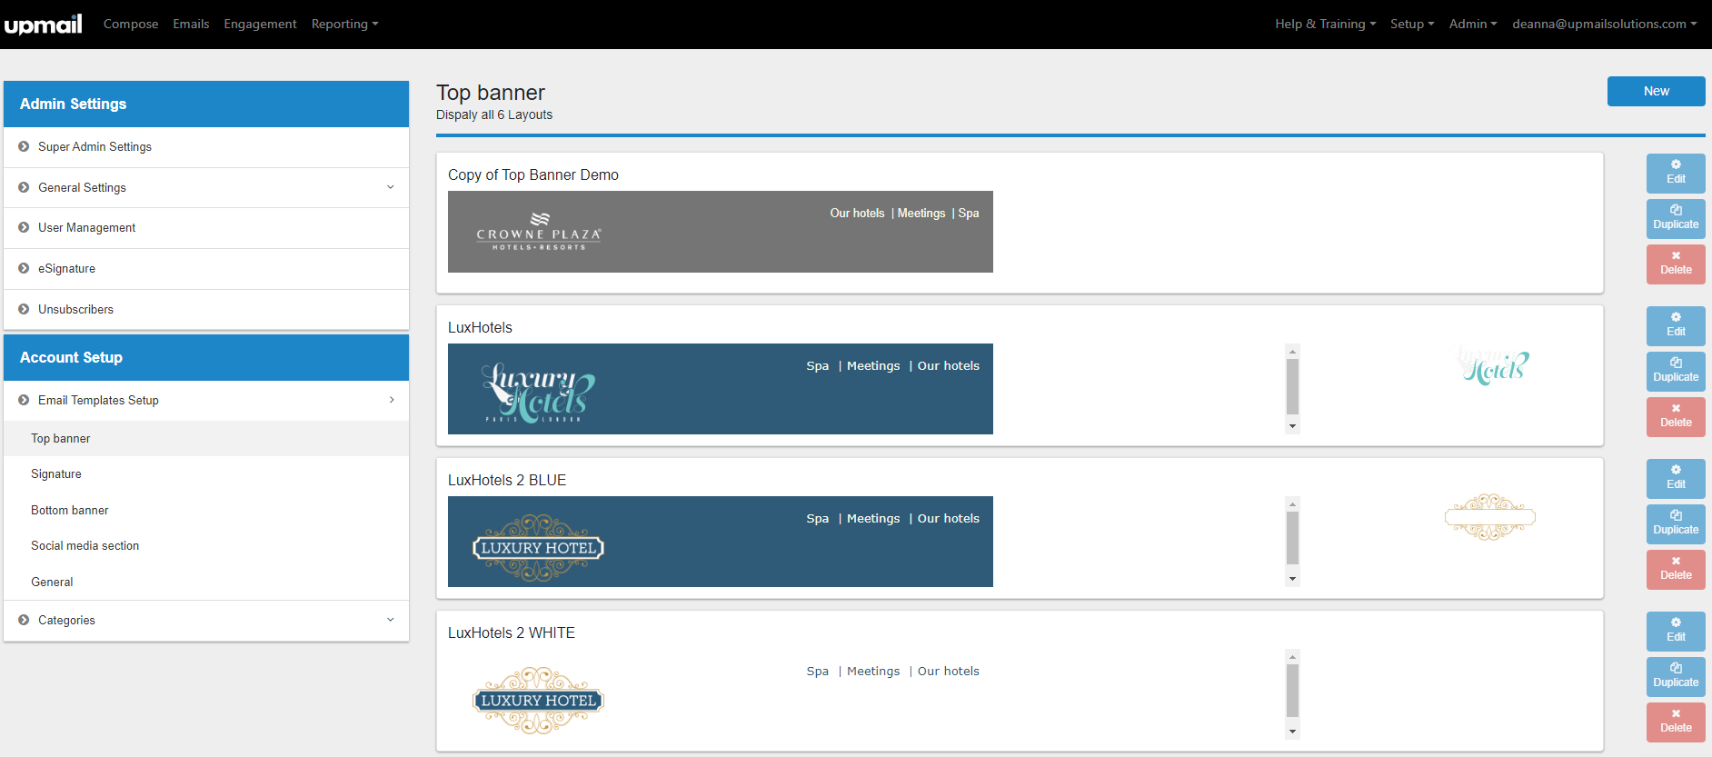Click LuxHotels 2 BLUE preview scroll up arrow
Image resolution: width=1712 pixels, height=757 pixels.
point(1292,504)
